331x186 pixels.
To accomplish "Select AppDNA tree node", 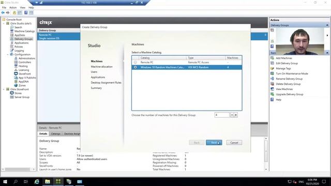I will click(23, 82).
